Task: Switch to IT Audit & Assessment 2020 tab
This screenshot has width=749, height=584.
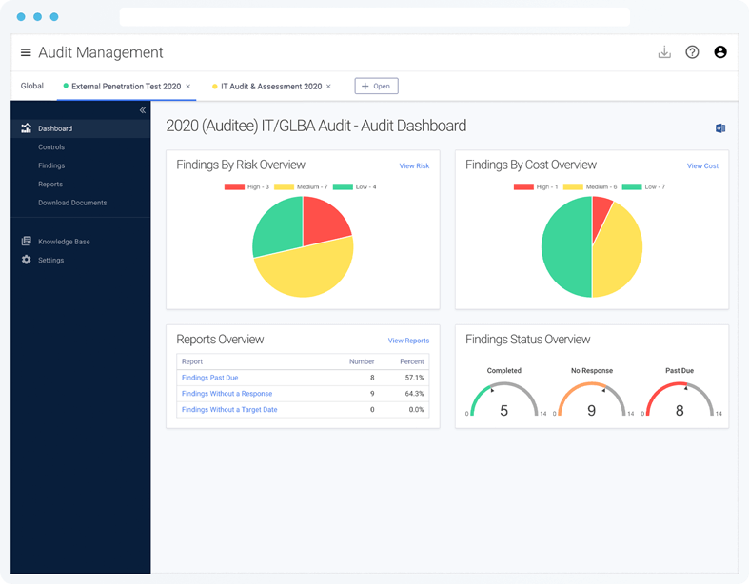Action: [270, 87]
